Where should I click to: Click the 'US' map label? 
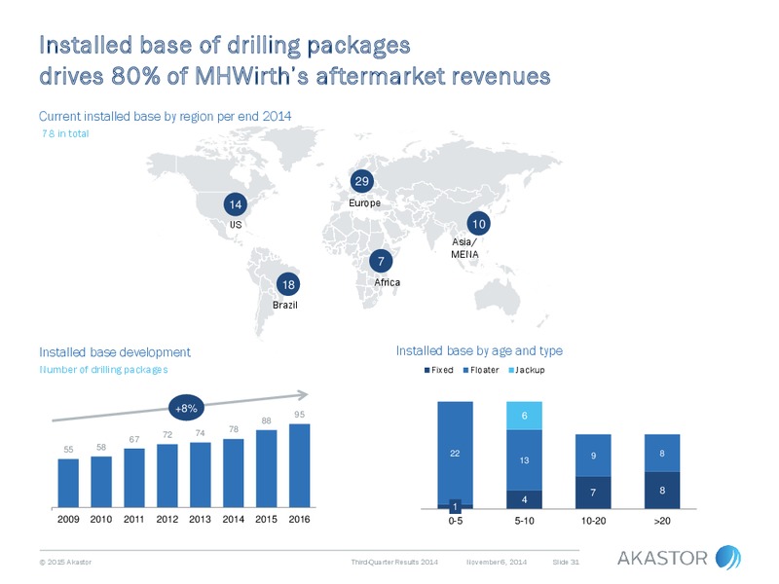(x=236, y=225)
